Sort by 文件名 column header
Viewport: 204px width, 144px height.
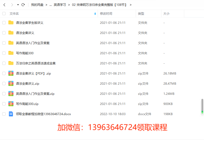pos(14,14)
